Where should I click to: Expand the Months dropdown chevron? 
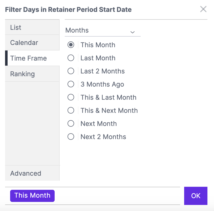(x=132, y=32)
